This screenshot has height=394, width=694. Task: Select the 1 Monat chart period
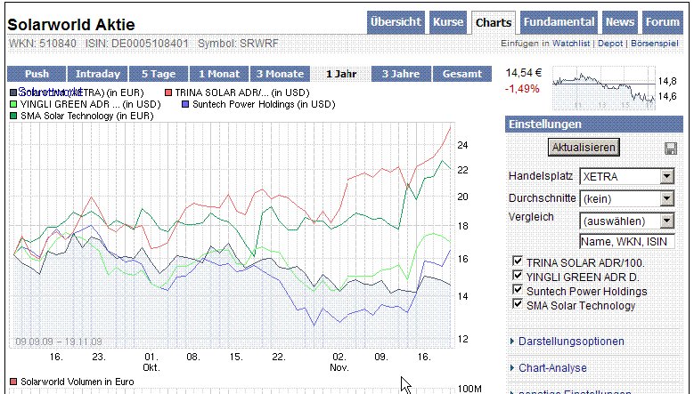point(219,74)
